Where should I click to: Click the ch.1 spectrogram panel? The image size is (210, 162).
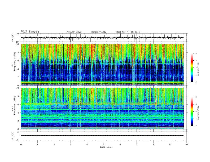click(x=102, y=65)
